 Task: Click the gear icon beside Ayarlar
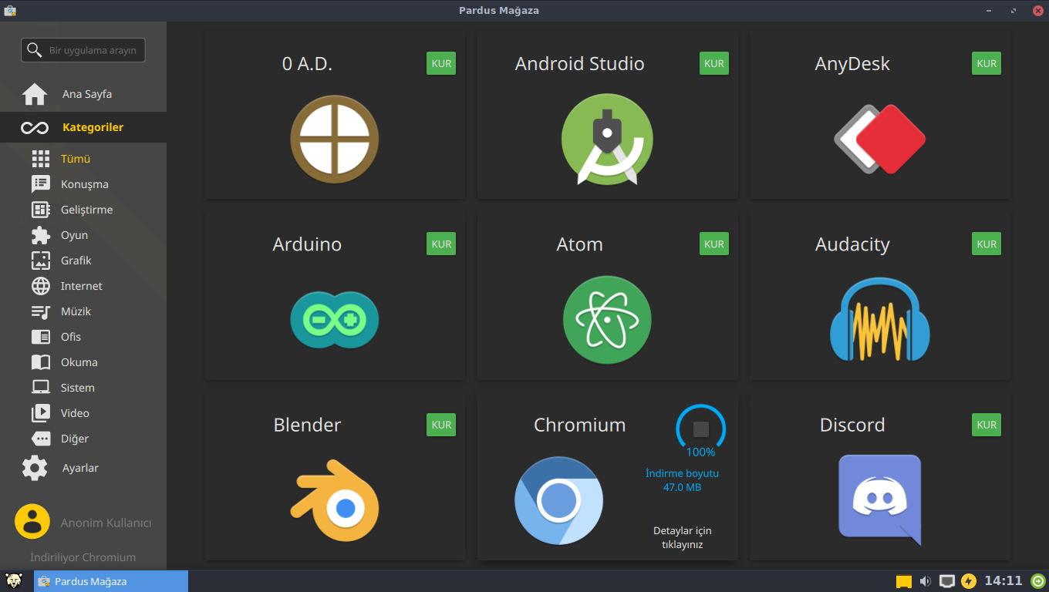[35, 468]
